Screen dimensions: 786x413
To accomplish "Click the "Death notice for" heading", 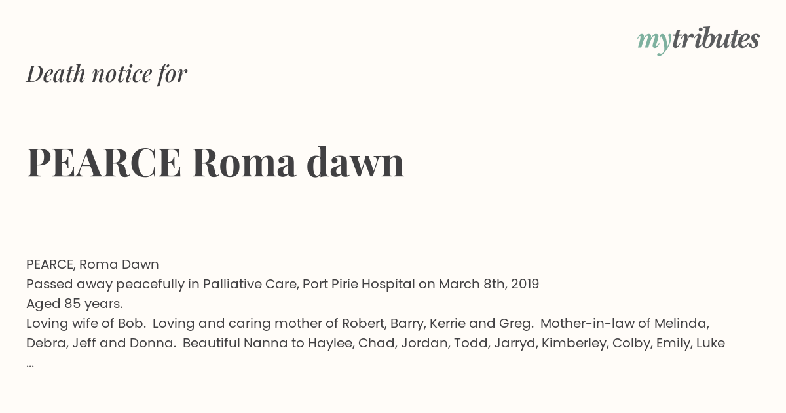I will [x=107, y=74].
